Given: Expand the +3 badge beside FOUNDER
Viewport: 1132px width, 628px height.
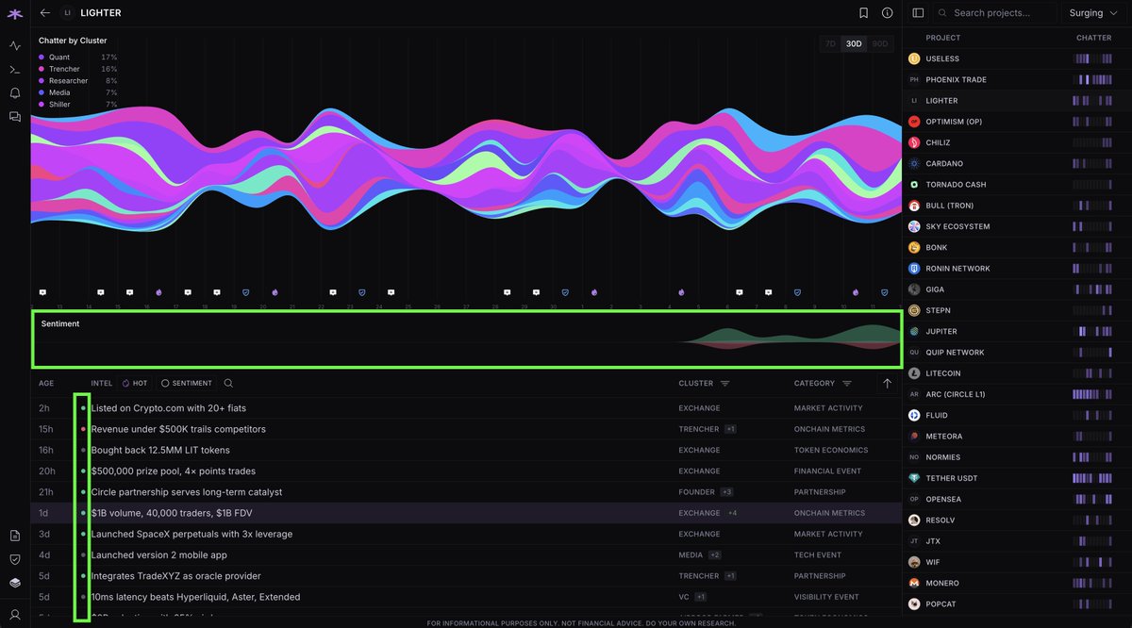Looking at the screenshot, I should 726,492.
